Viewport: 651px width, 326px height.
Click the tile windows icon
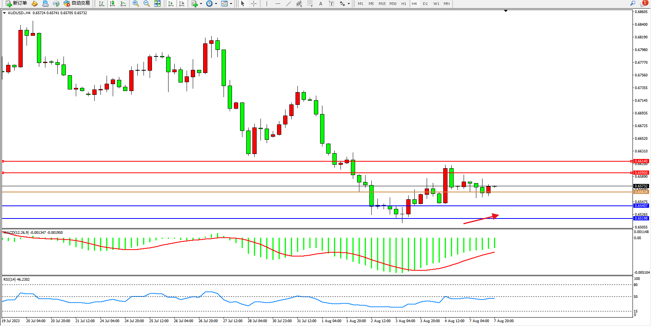(157, 3)
